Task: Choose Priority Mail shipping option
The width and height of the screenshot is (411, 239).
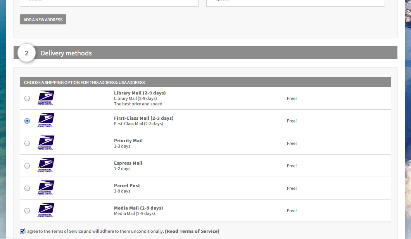Action: (27, 143)
